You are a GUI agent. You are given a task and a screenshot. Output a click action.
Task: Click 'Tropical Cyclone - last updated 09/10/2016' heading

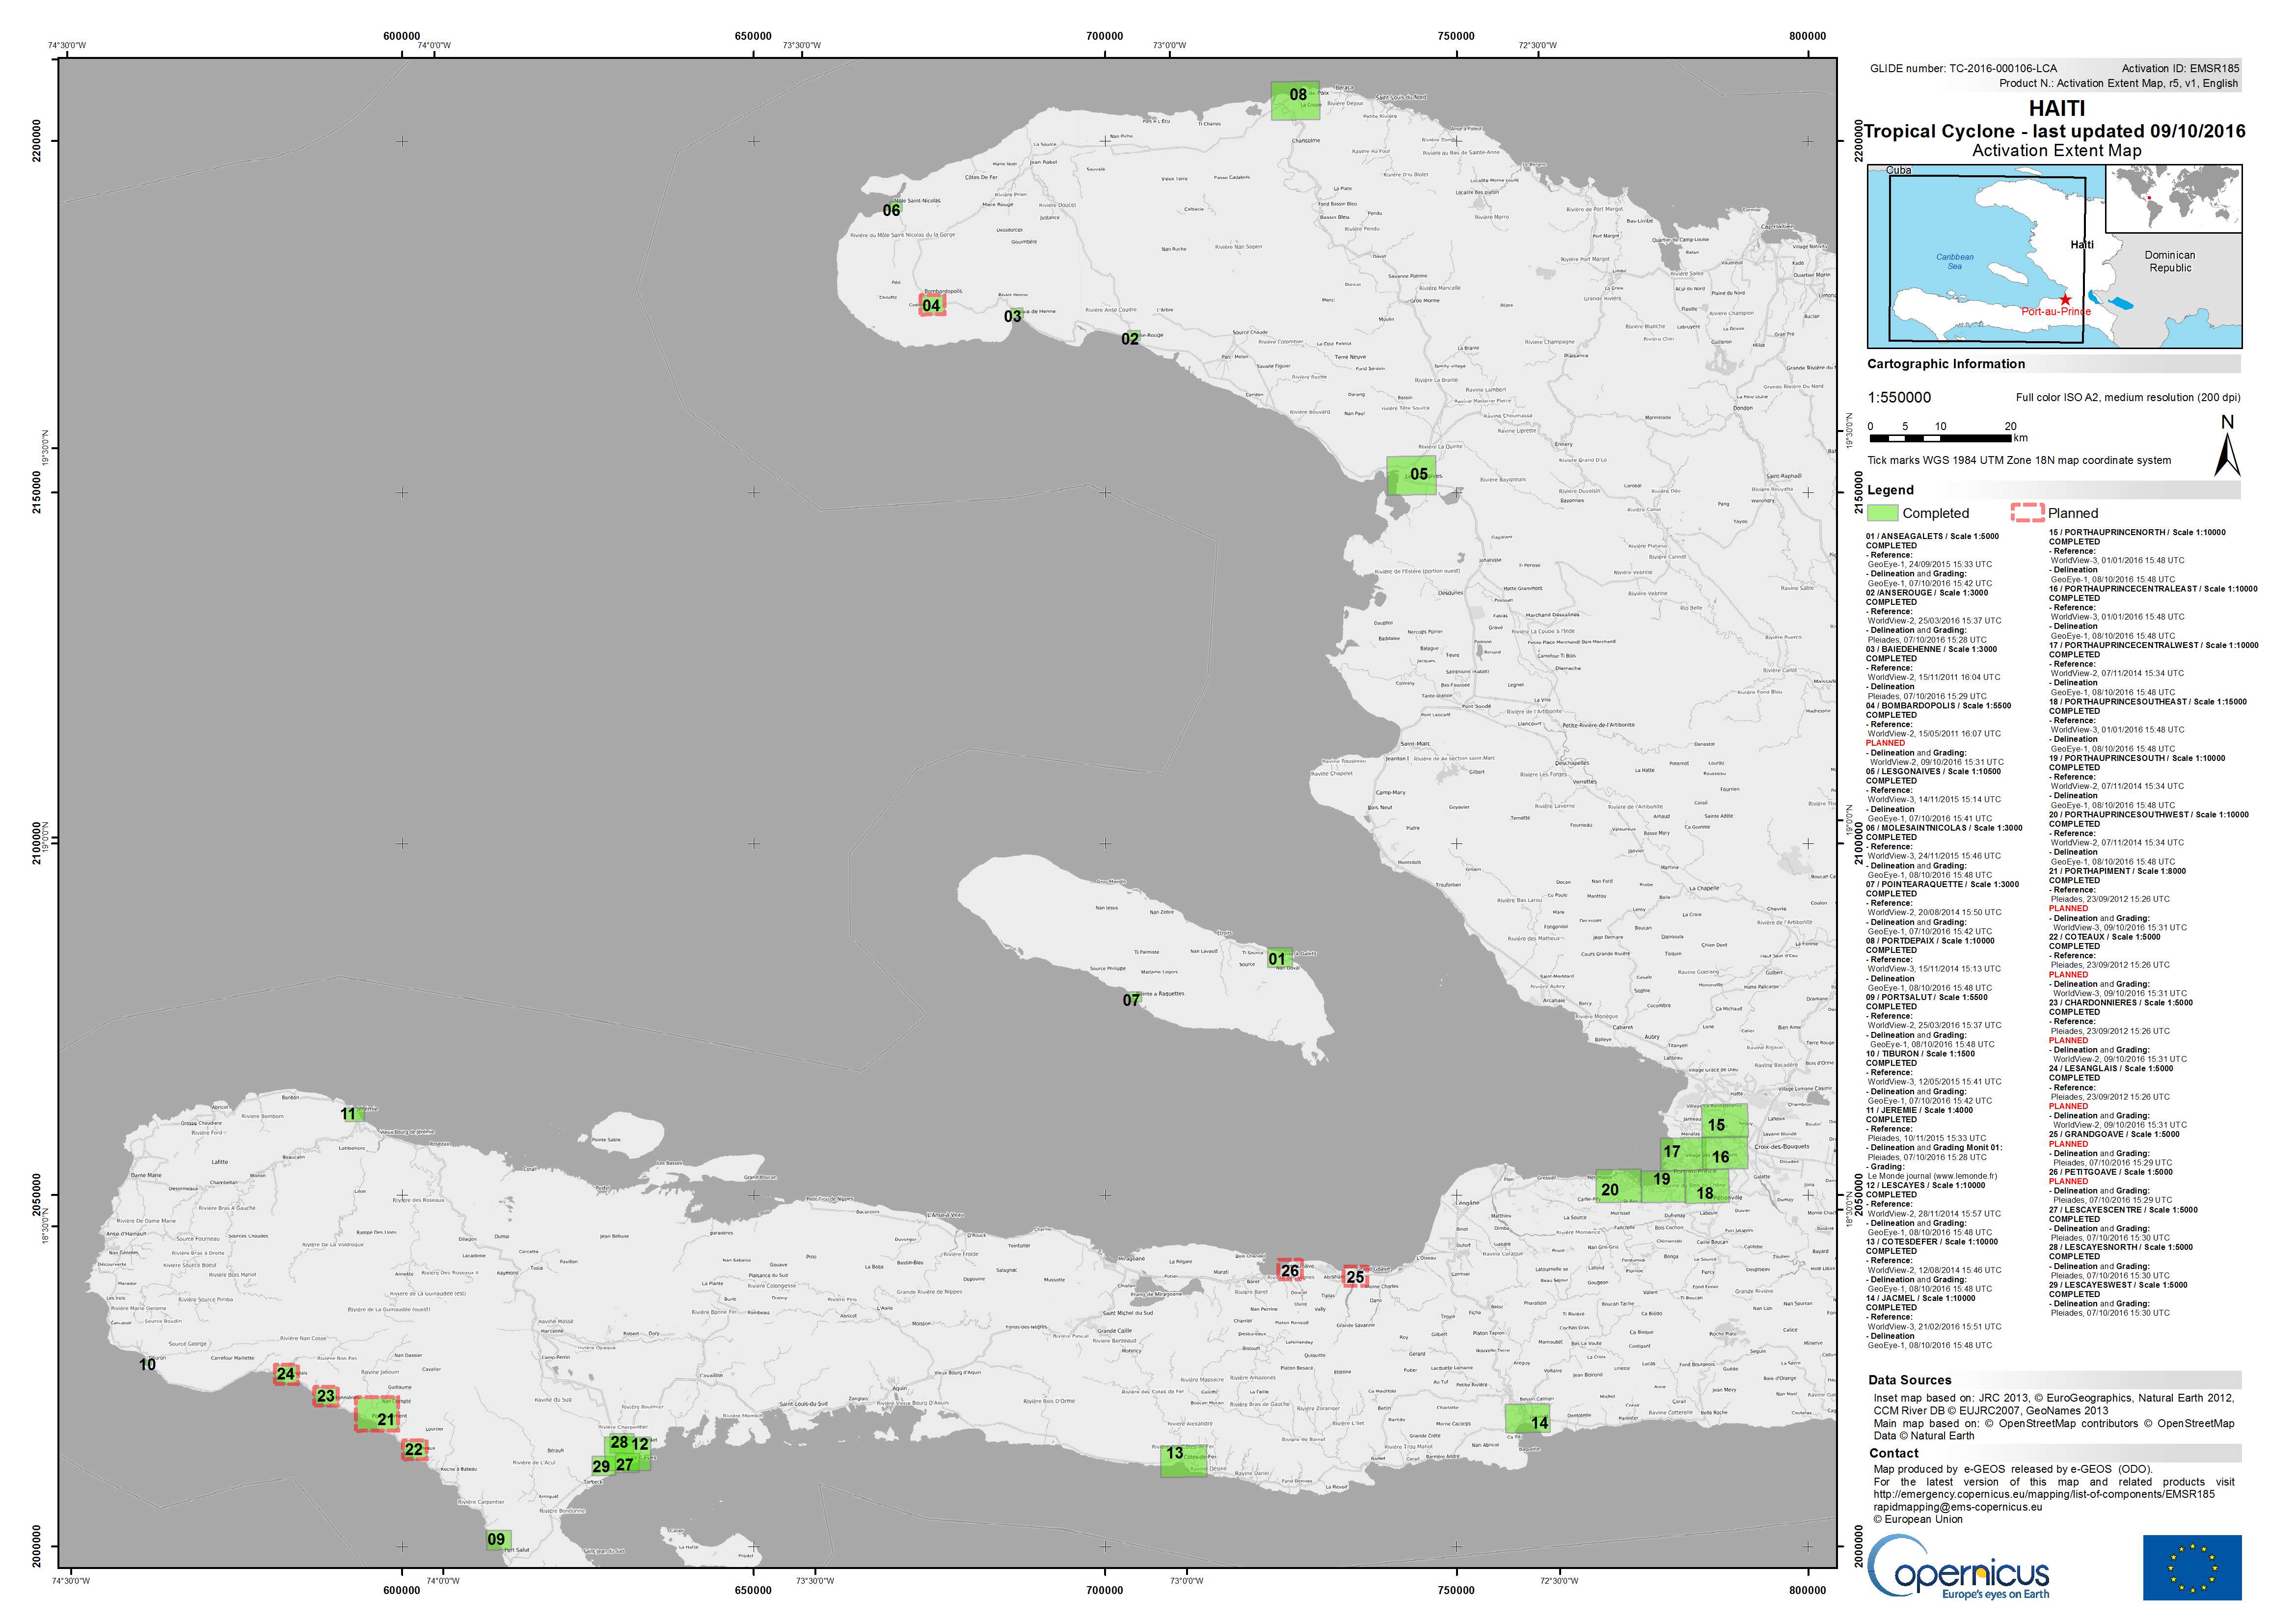(2055, 131)
